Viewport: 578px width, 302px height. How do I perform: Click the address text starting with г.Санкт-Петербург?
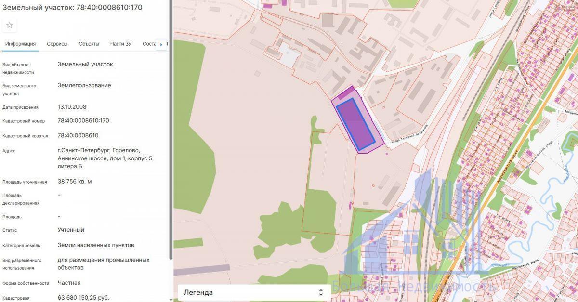pyautogui.click(x=105, y=158)
